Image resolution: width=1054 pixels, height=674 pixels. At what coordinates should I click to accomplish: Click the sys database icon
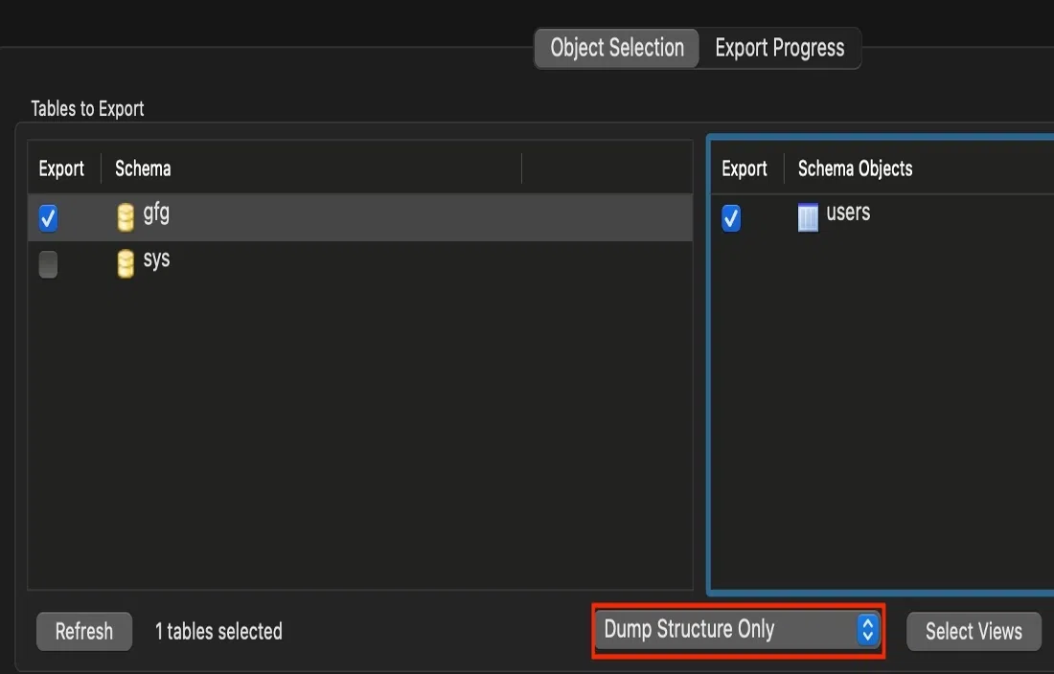click(x=126, y=263)
